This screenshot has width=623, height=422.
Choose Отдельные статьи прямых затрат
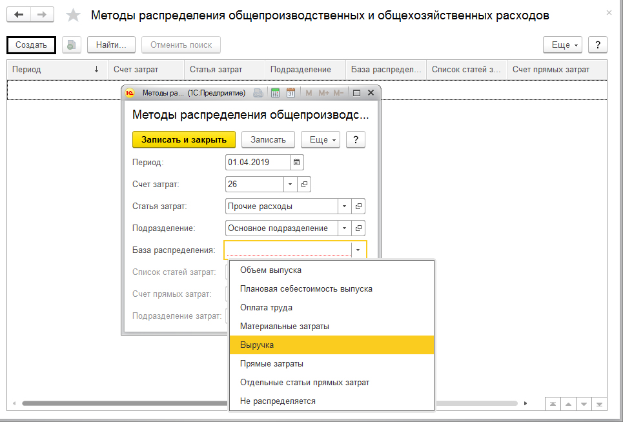[332, 382]
